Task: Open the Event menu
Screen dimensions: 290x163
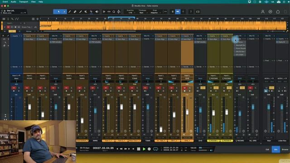Action: [x=5, y=2]
